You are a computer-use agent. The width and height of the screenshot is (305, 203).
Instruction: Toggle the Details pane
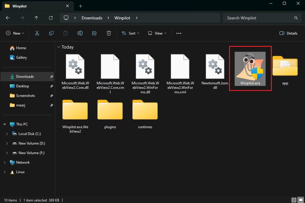[x=289, y=33]
